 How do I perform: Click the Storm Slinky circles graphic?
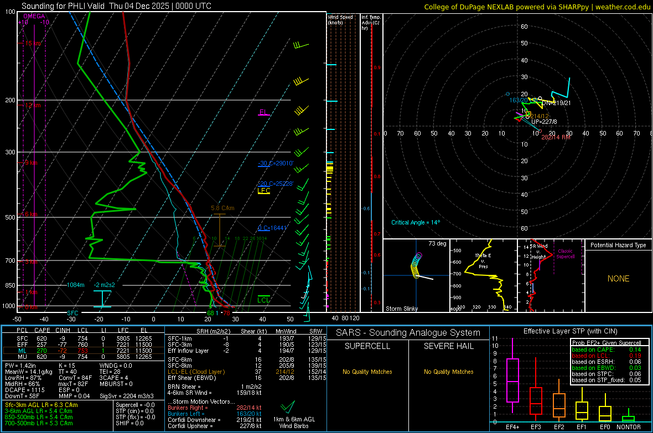click(x=417, y=265)
